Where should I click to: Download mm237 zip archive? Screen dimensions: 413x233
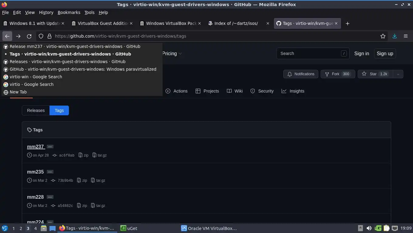tap(84, 155)
